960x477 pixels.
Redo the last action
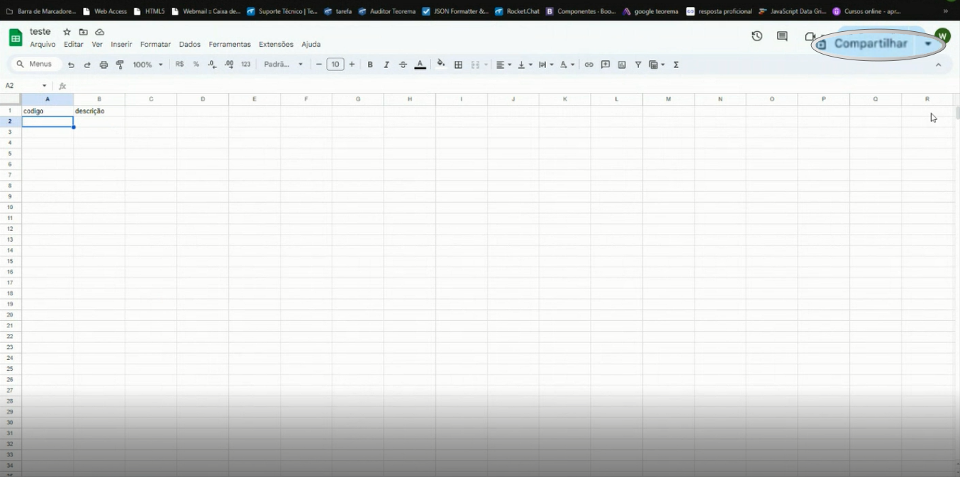coord(87,64)
